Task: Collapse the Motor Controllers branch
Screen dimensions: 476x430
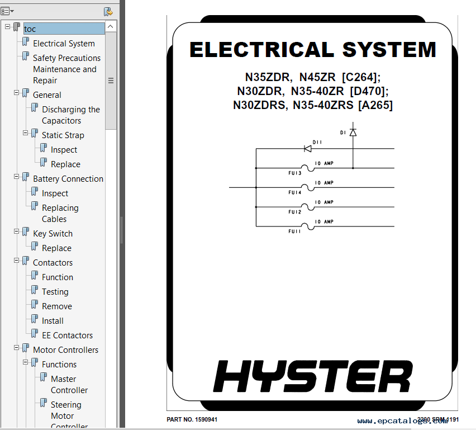Action: point(16,348)
